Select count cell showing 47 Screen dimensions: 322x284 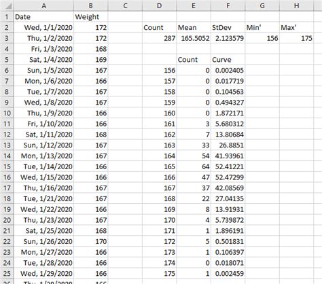[194, 177]
